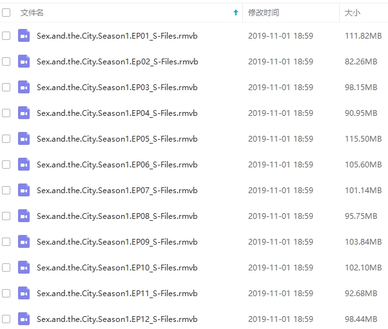
Task: Toggle the select-all checkbox in header
Action: [x=6, y=12]
